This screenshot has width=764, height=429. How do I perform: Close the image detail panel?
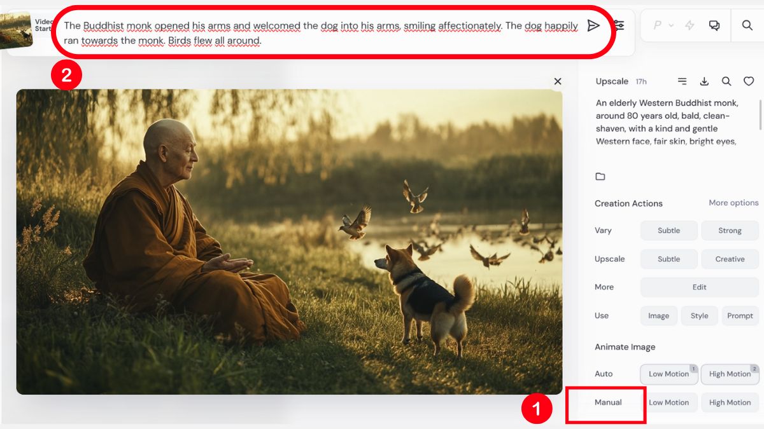(558, 81)
